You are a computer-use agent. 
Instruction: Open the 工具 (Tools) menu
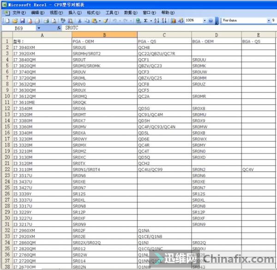(x=112, y=13)
